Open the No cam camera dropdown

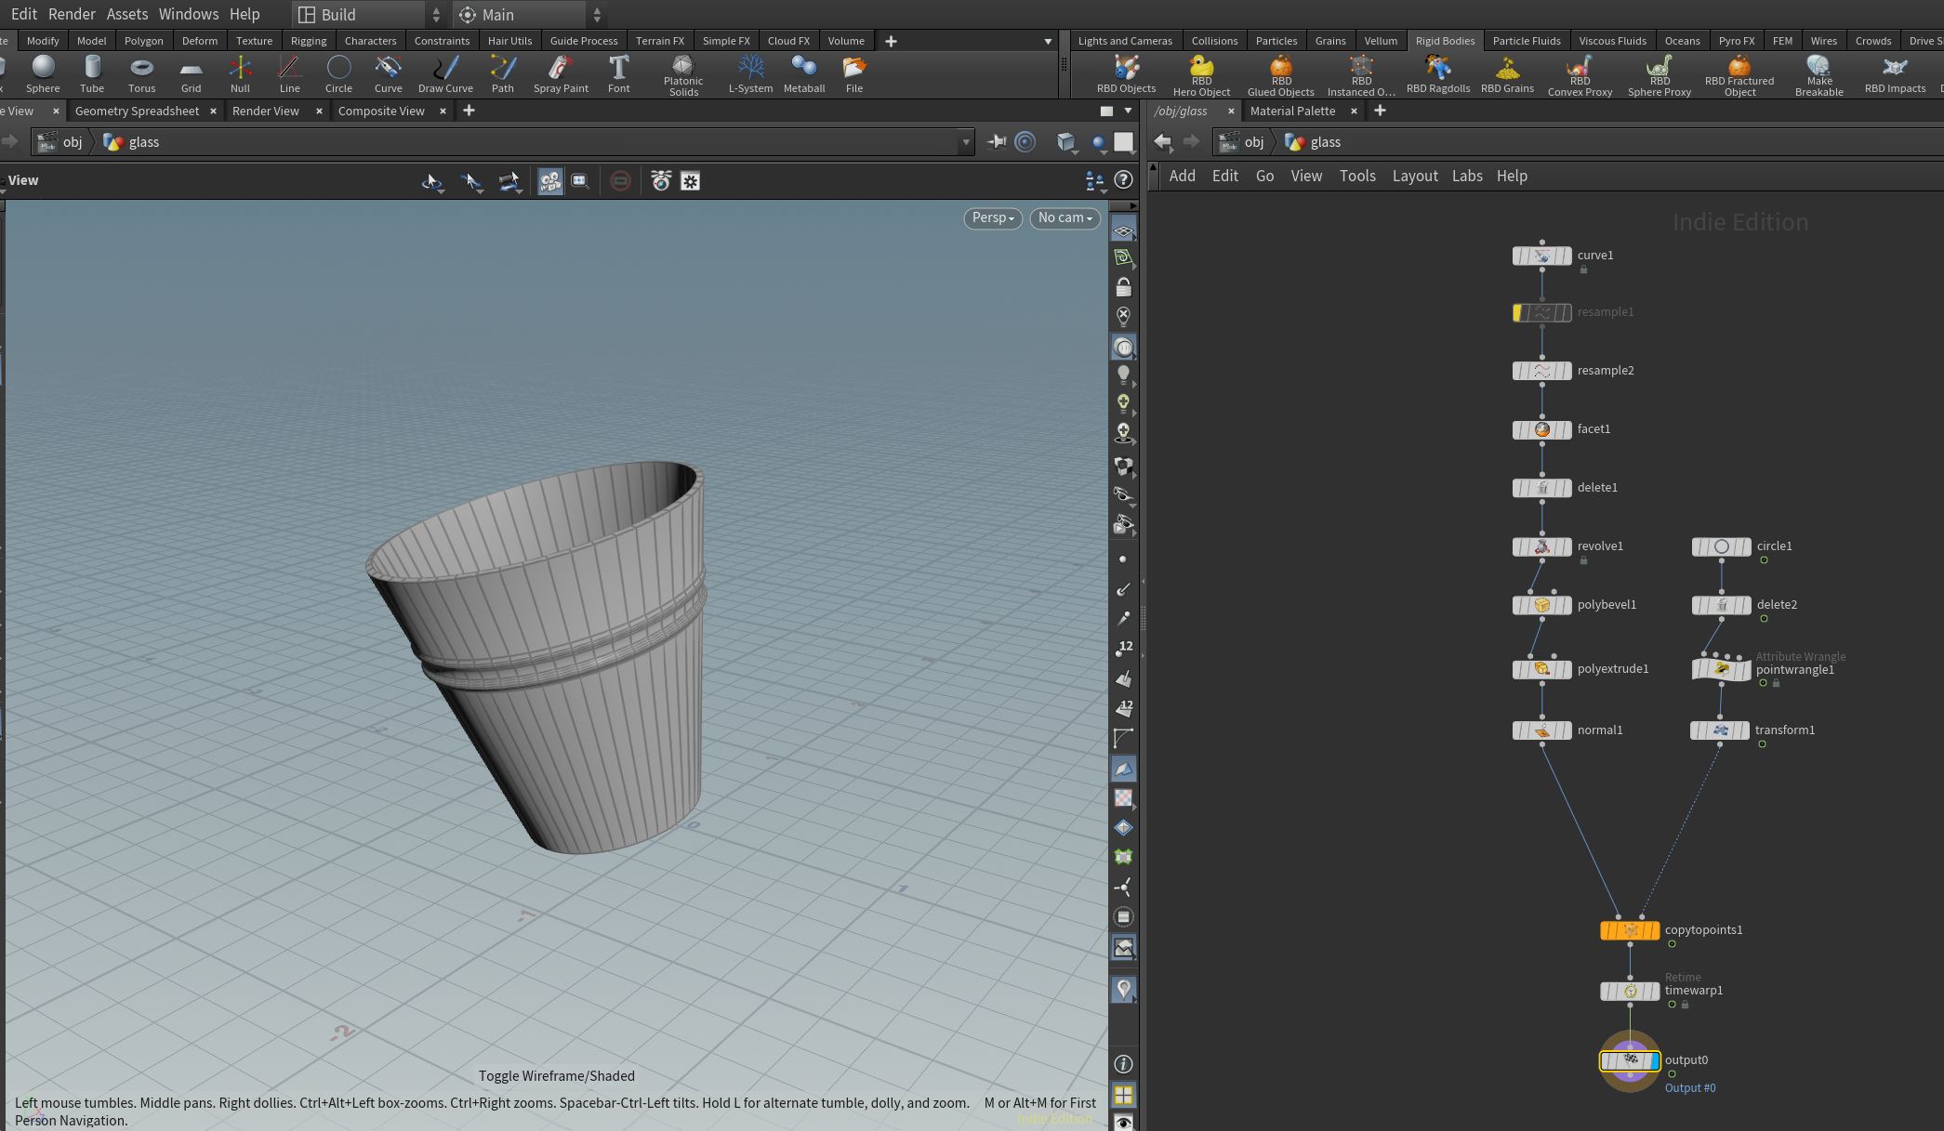coord(1065,217)
